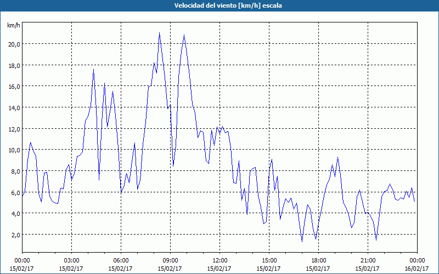Click the '12:00' time axis label

[219, 261]
